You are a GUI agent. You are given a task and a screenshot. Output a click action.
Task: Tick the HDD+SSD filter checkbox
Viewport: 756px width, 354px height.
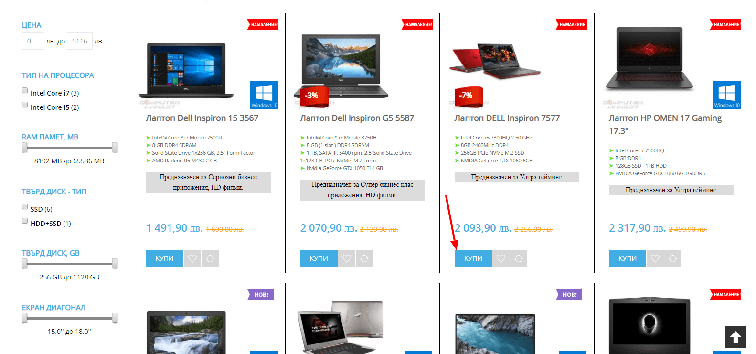pyautogui.click(x=25, y=221)
